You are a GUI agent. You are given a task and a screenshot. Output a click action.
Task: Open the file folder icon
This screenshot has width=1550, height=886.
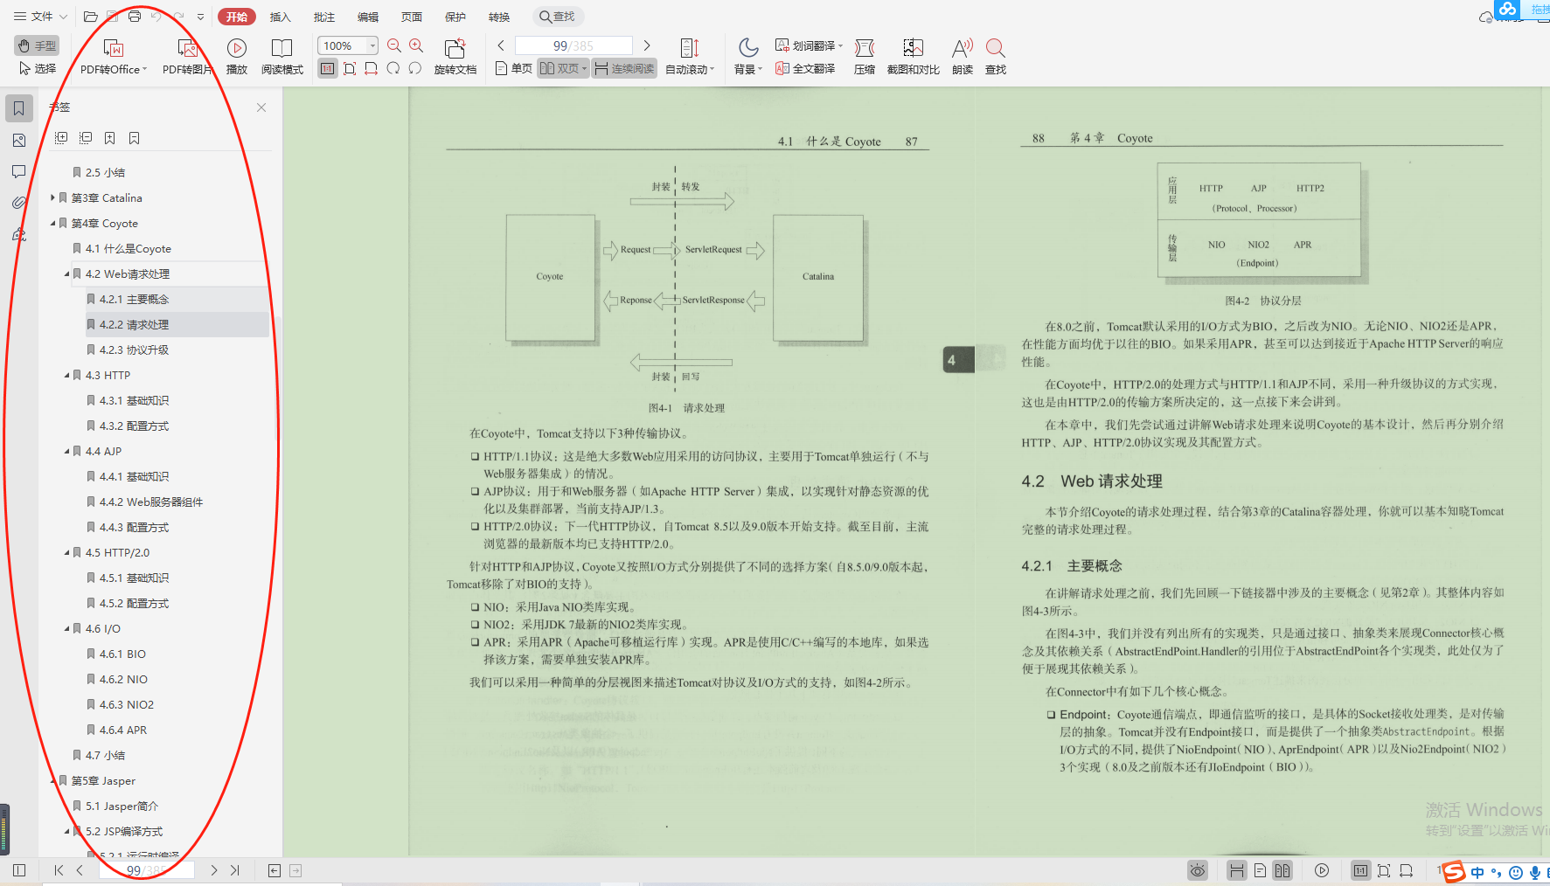[90, 17]
